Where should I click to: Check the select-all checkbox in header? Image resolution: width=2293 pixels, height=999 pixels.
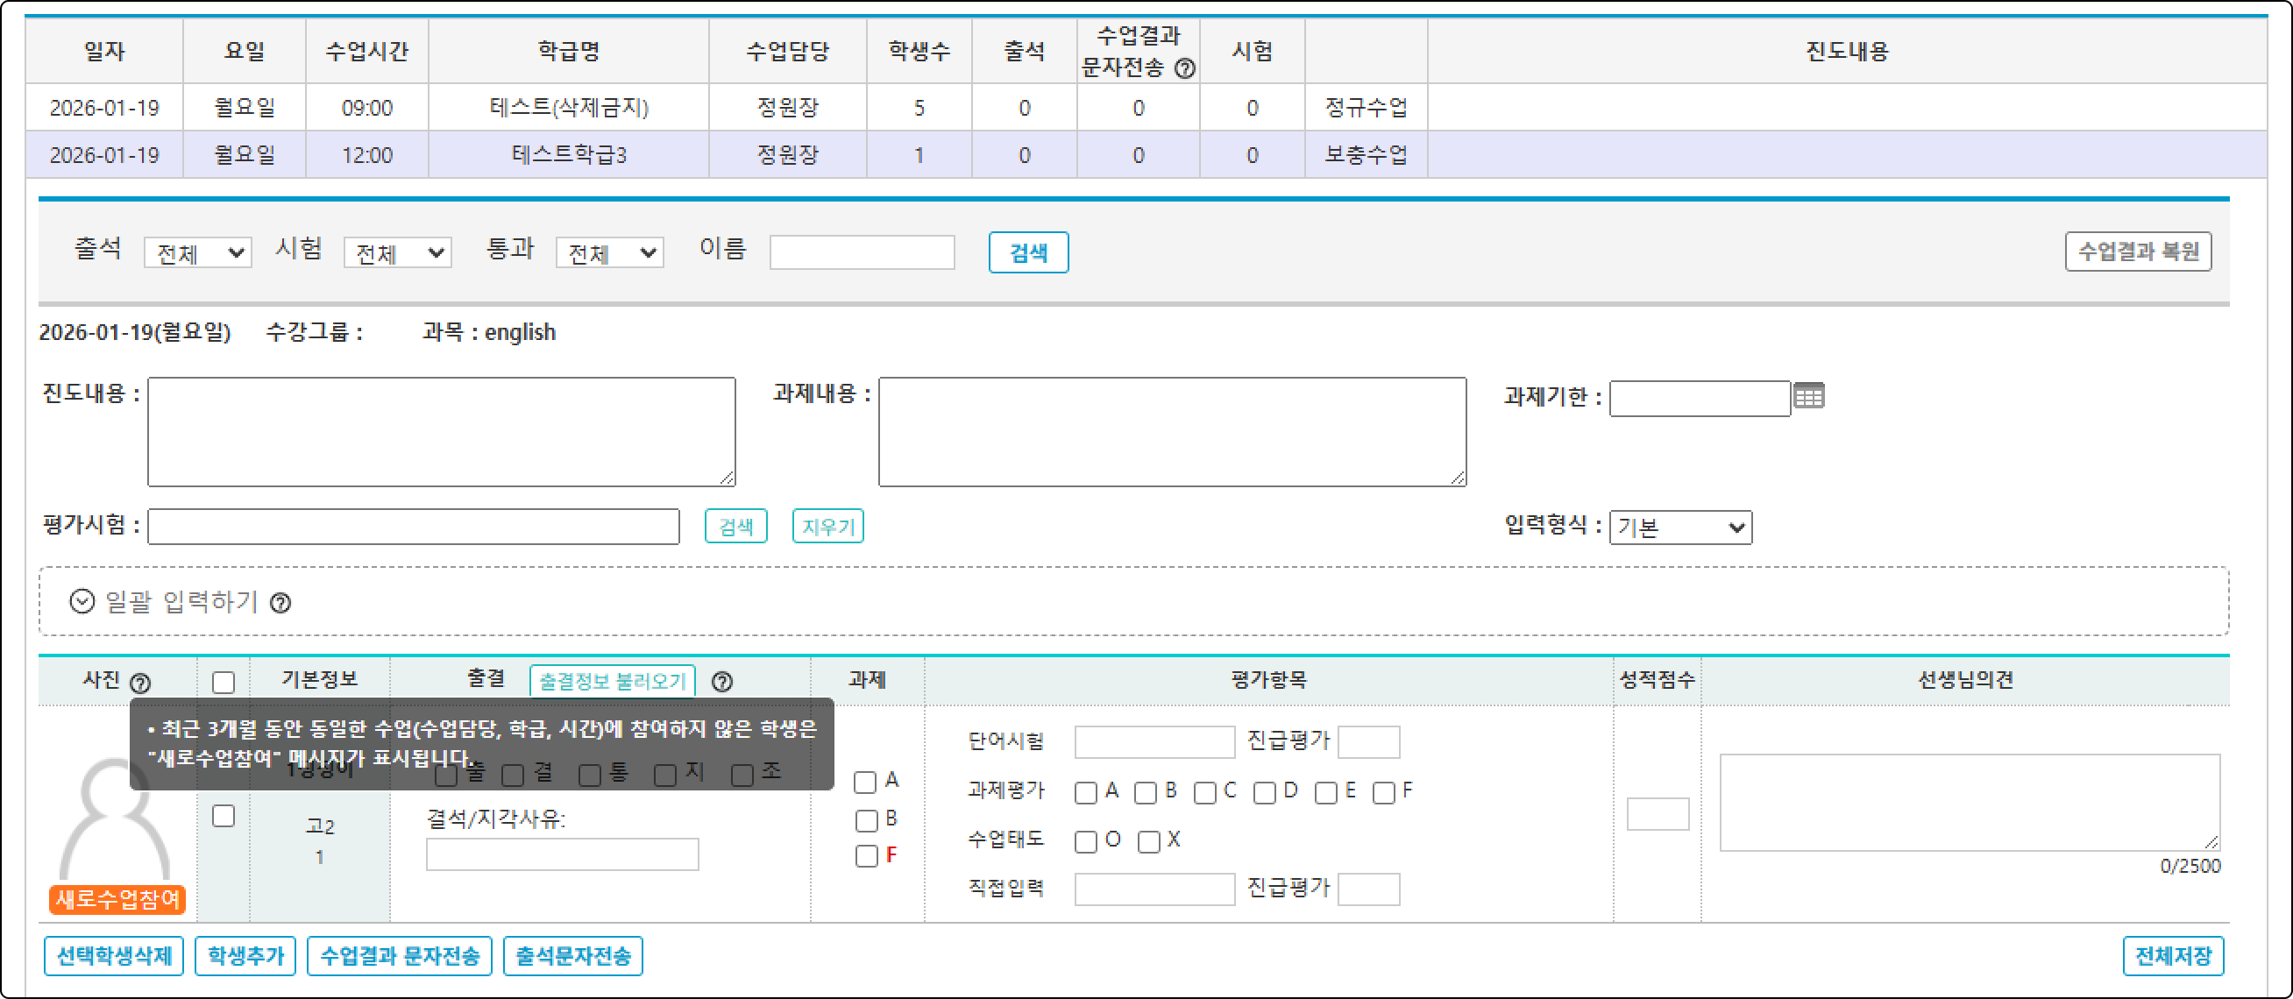pyautogui.click(x=224, y=682)
